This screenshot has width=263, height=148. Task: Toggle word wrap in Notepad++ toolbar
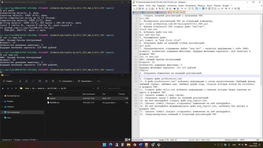[x=196, y=9]
